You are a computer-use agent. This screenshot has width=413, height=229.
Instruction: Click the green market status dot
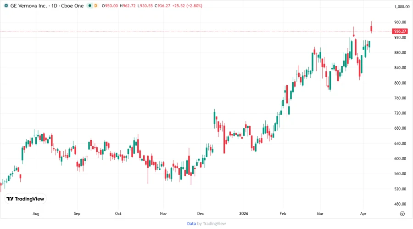pos(90,6)
